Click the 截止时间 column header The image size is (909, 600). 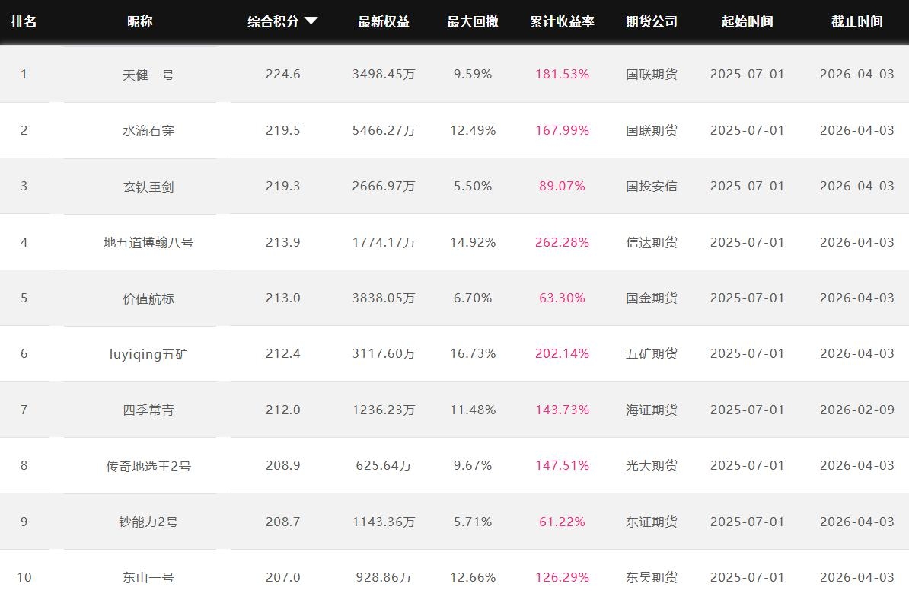pos(856,21)
